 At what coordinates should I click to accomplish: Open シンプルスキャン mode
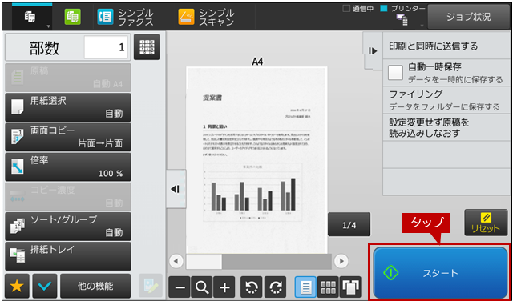206,17
